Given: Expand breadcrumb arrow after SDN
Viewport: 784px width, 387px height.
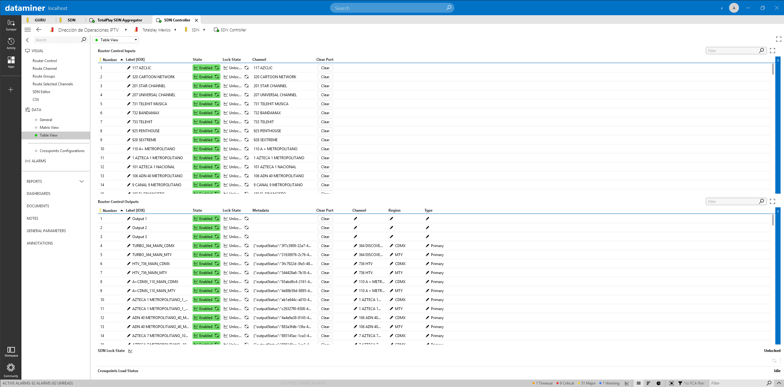Looking at the screenshot, I should click(204, 30).
